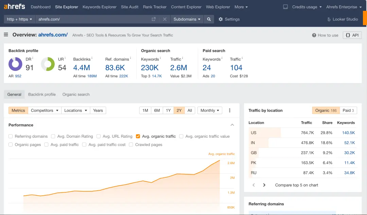Open the API button
This screenshot has width=367, height=215.
click(352, 35)
